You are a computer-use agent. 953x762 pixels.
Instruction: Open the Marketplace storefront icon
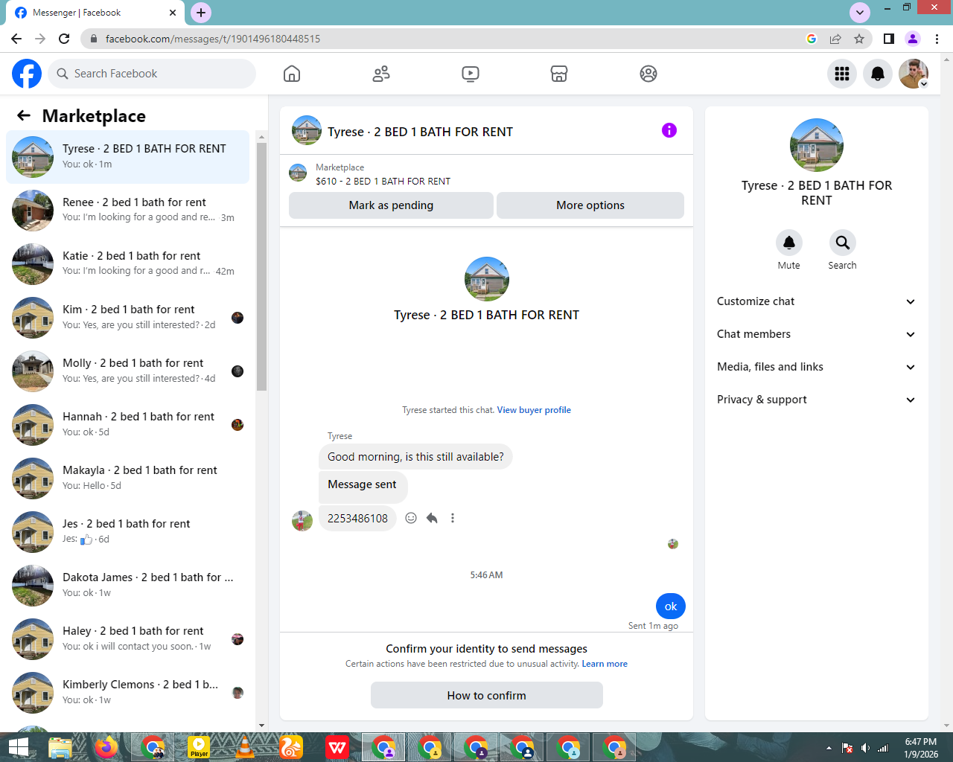tap(559, 74)
